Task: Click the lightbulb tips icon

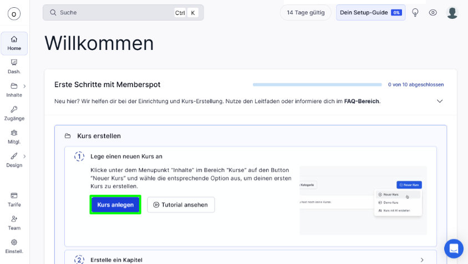Action: pos(415,13)
